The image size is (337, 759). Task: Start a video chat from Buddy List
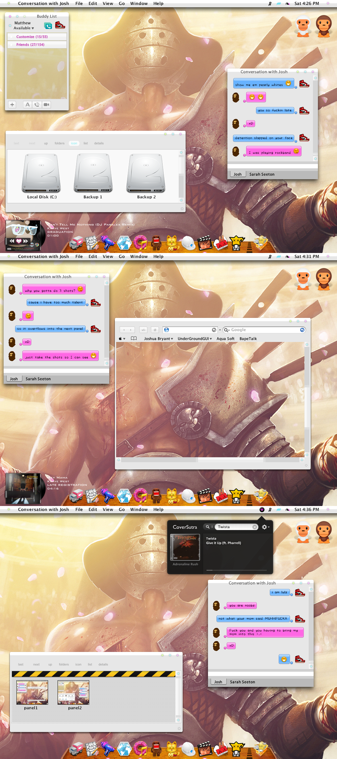[x=46, y=104]
